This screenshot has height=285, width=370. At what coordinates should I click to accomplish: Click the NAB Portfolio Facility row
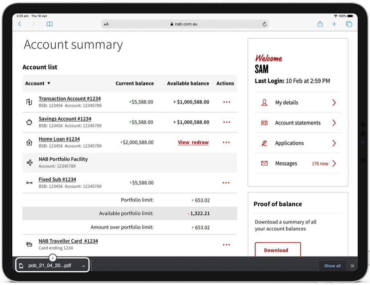(x=130, y=163)
